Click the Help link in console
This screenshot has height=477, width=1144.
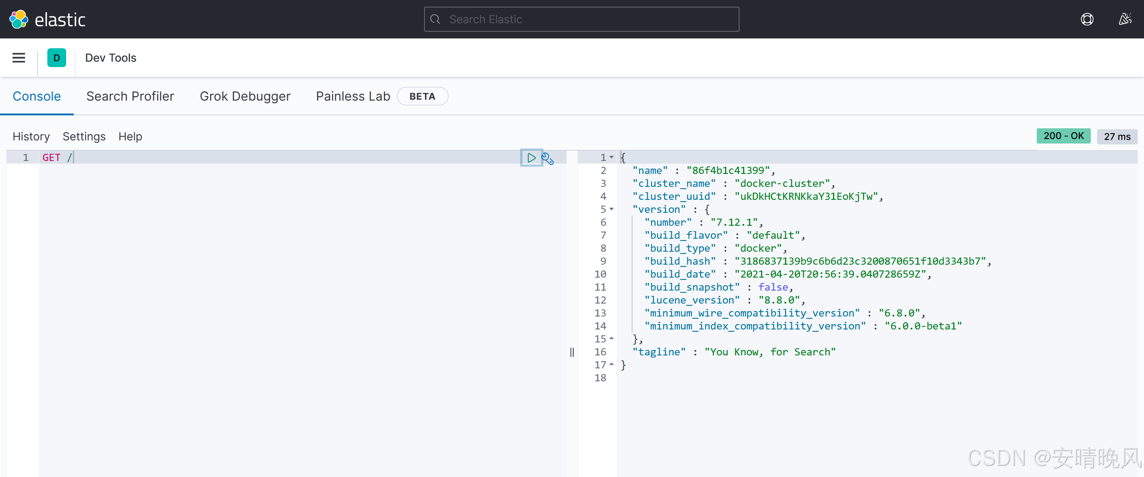click(x=130, y=136)
